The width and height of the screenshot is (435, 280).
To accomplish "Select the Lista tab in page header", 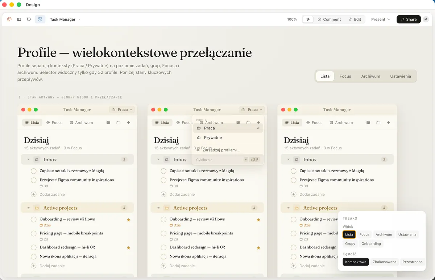I will pyautogui.click(x=325, y=76).
